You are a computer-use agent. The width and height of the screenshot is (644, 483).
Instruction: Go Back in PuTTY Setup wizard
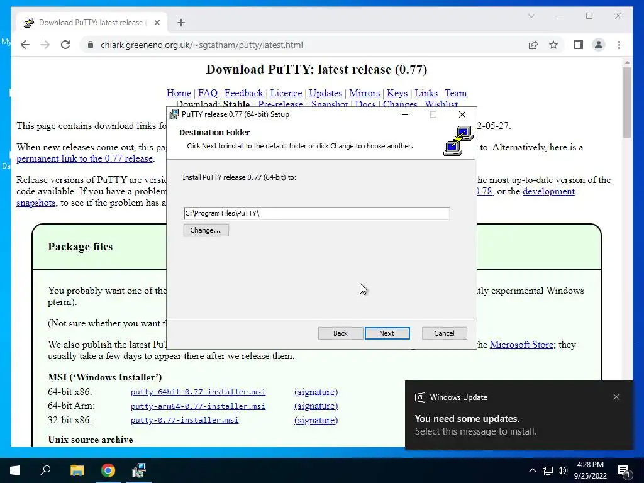click(340, 333)
